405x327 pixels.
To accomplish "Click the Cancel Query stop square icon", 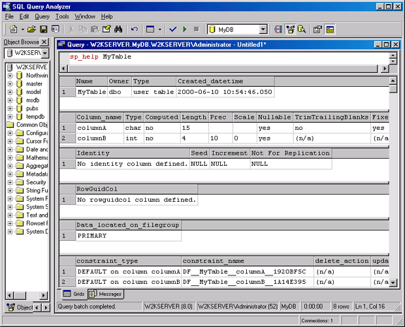I will [197, 29].
